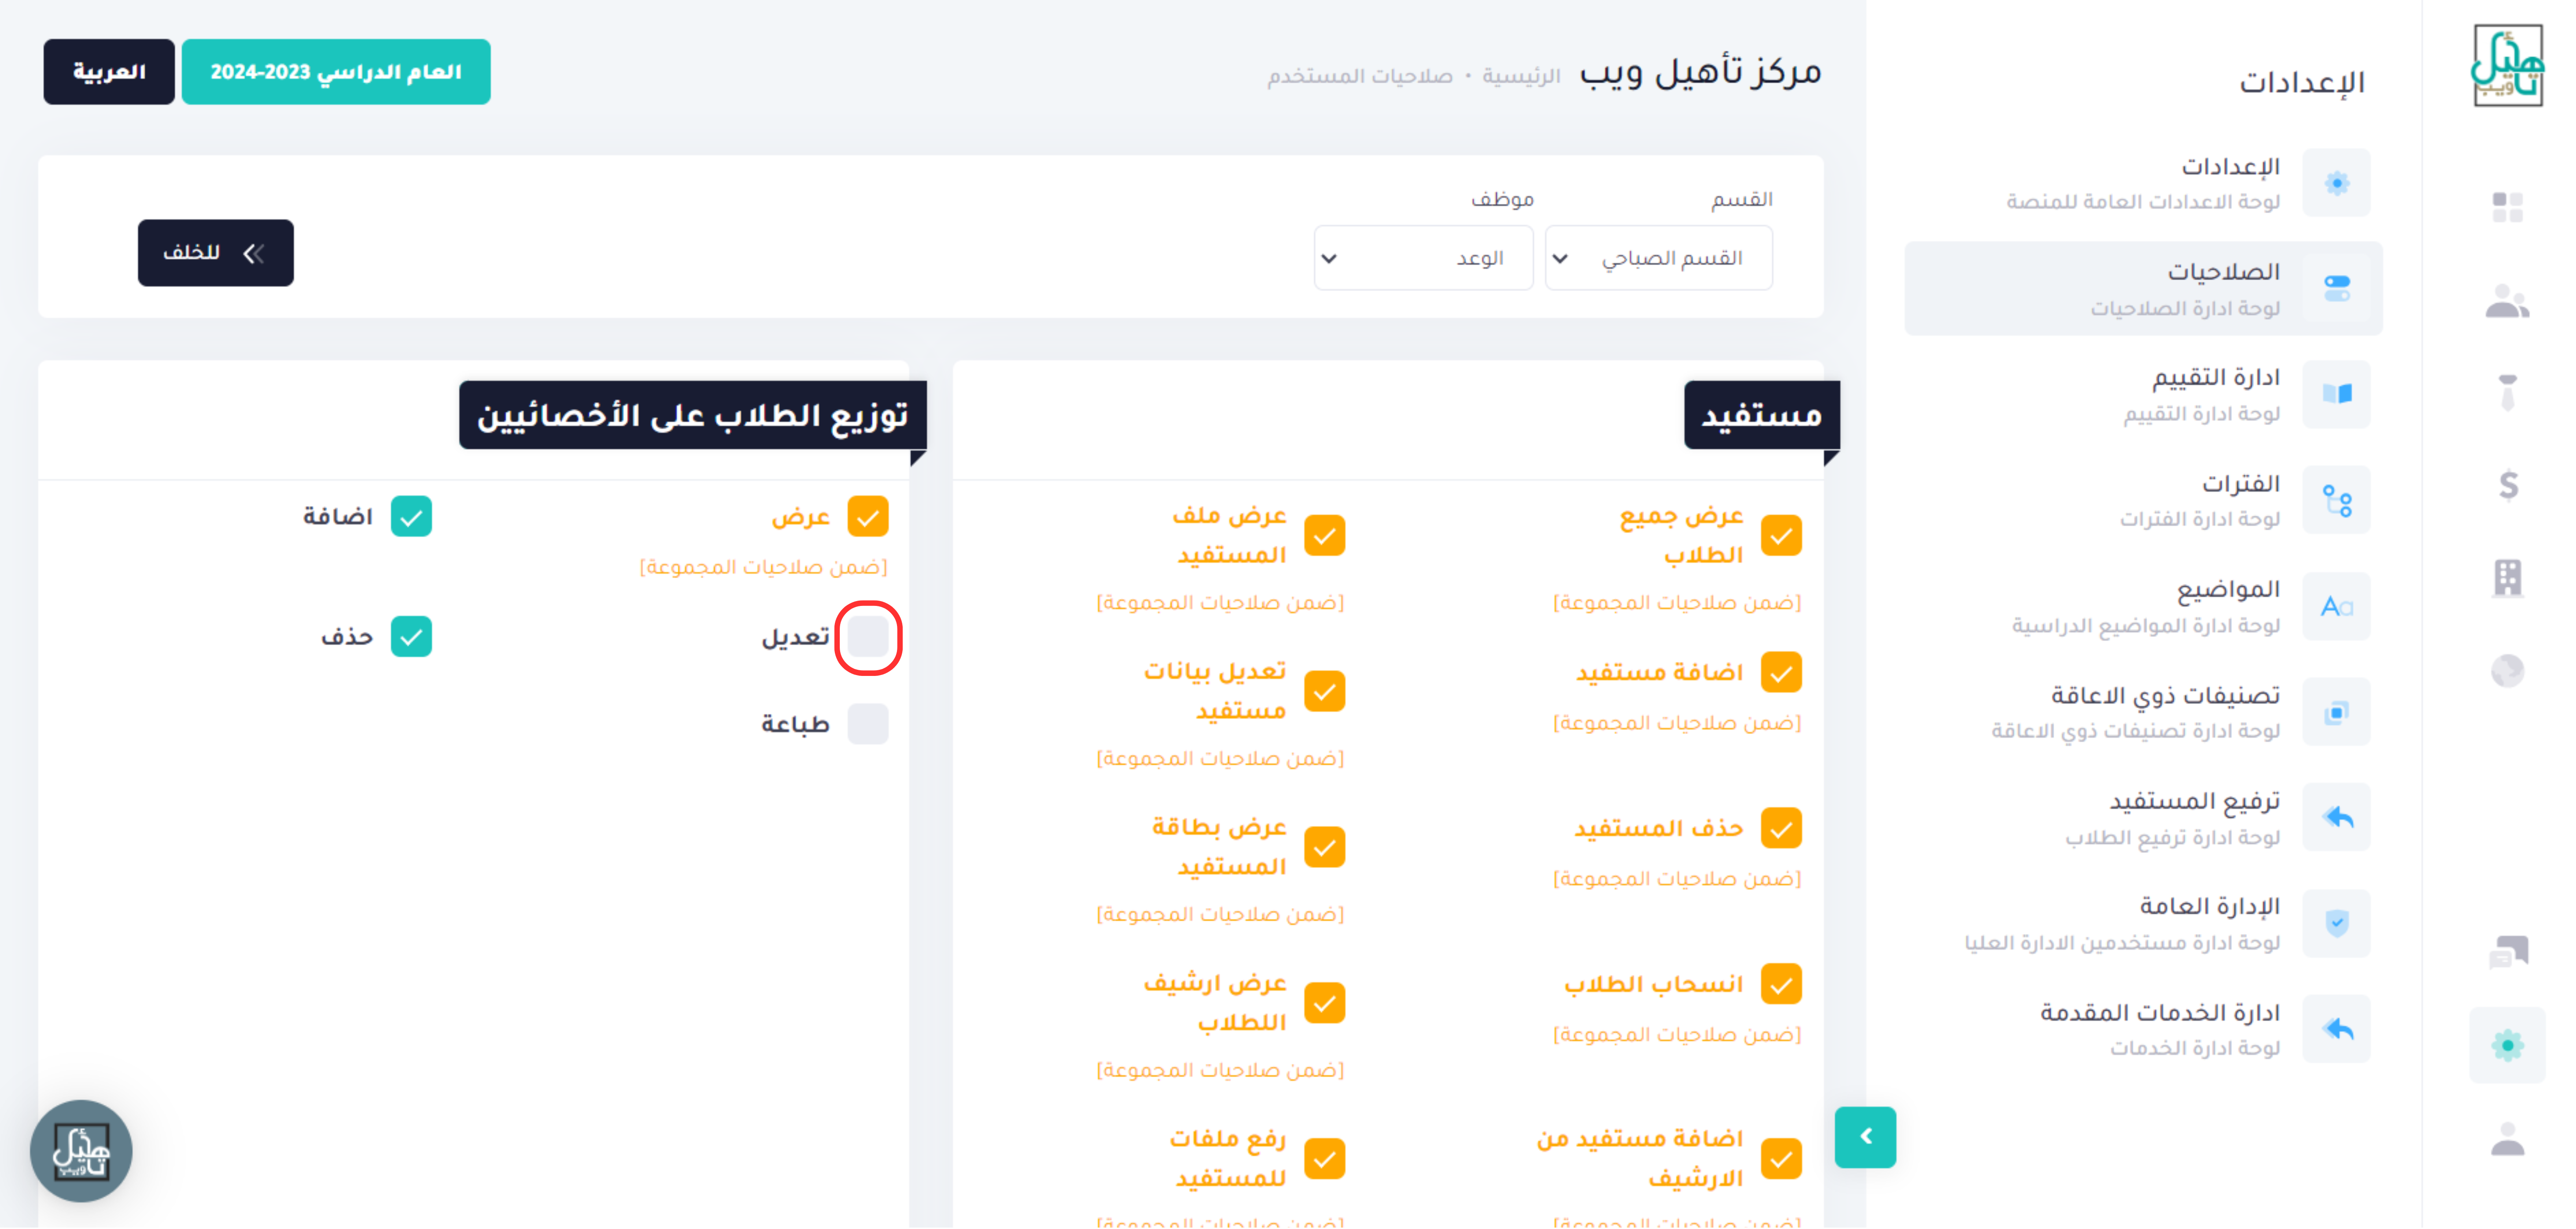Toggle the عرض ارشيف الطلاب checkbox

[1324, 1003]
